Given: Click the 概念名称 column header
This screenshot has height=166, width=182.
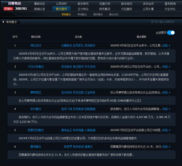Looking at the screenshot, I should 36,37.
